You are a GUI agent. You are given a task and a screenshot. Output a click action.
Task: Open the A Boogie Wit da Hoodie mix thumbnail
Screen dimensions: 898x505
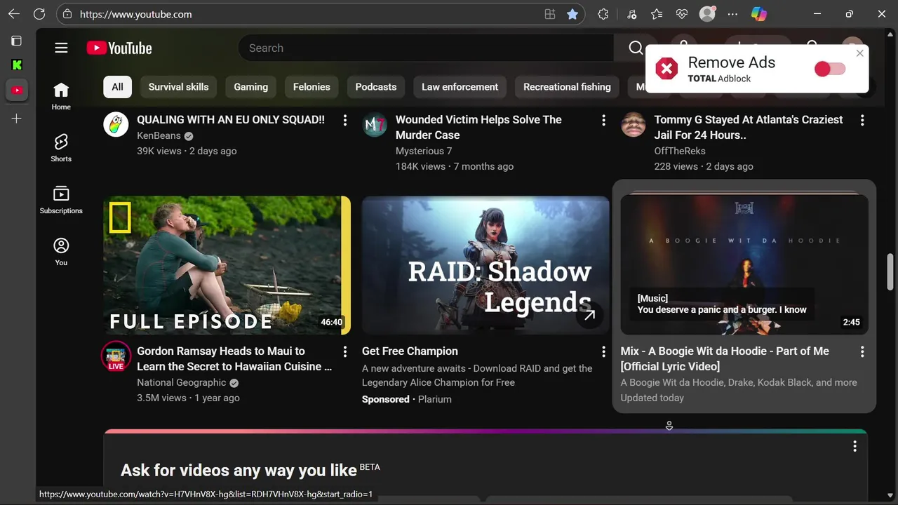(x=744, y=265)
